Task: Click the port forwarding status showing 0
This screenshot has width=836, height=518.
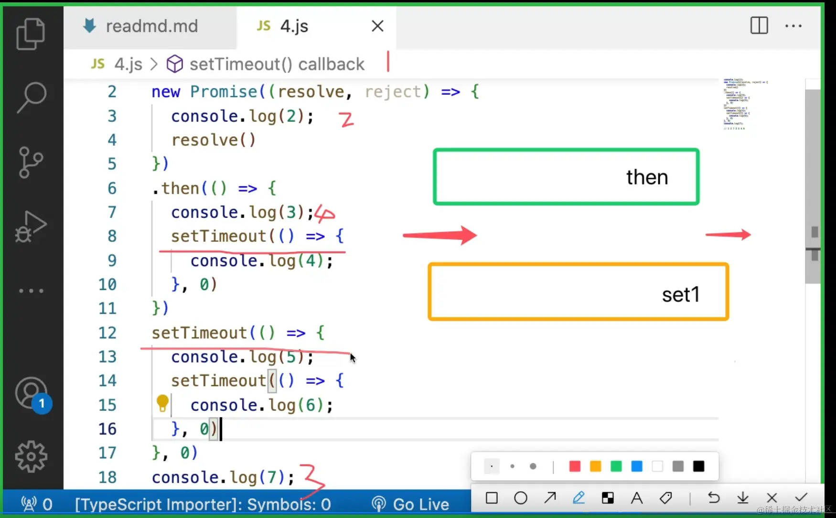Action: (37, 504)
